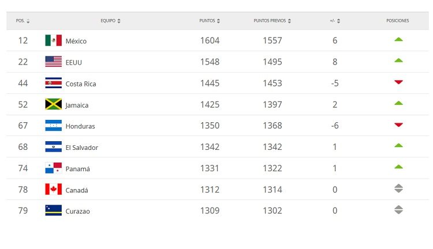Click the El Salvador flag icon
This screenshot has width=433, height=249.
(x=53, y=147)
